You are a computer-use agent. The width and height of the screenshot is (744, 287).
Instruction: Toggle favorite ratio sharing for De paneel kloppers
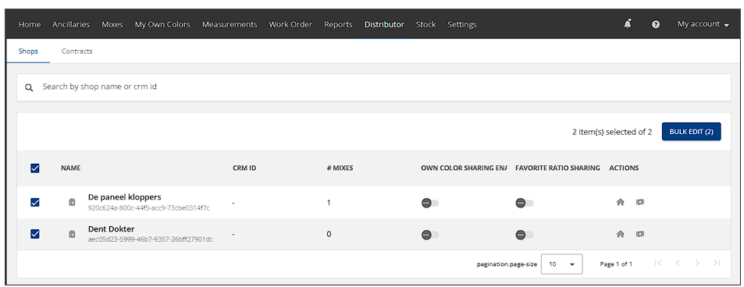click(525, 203)
